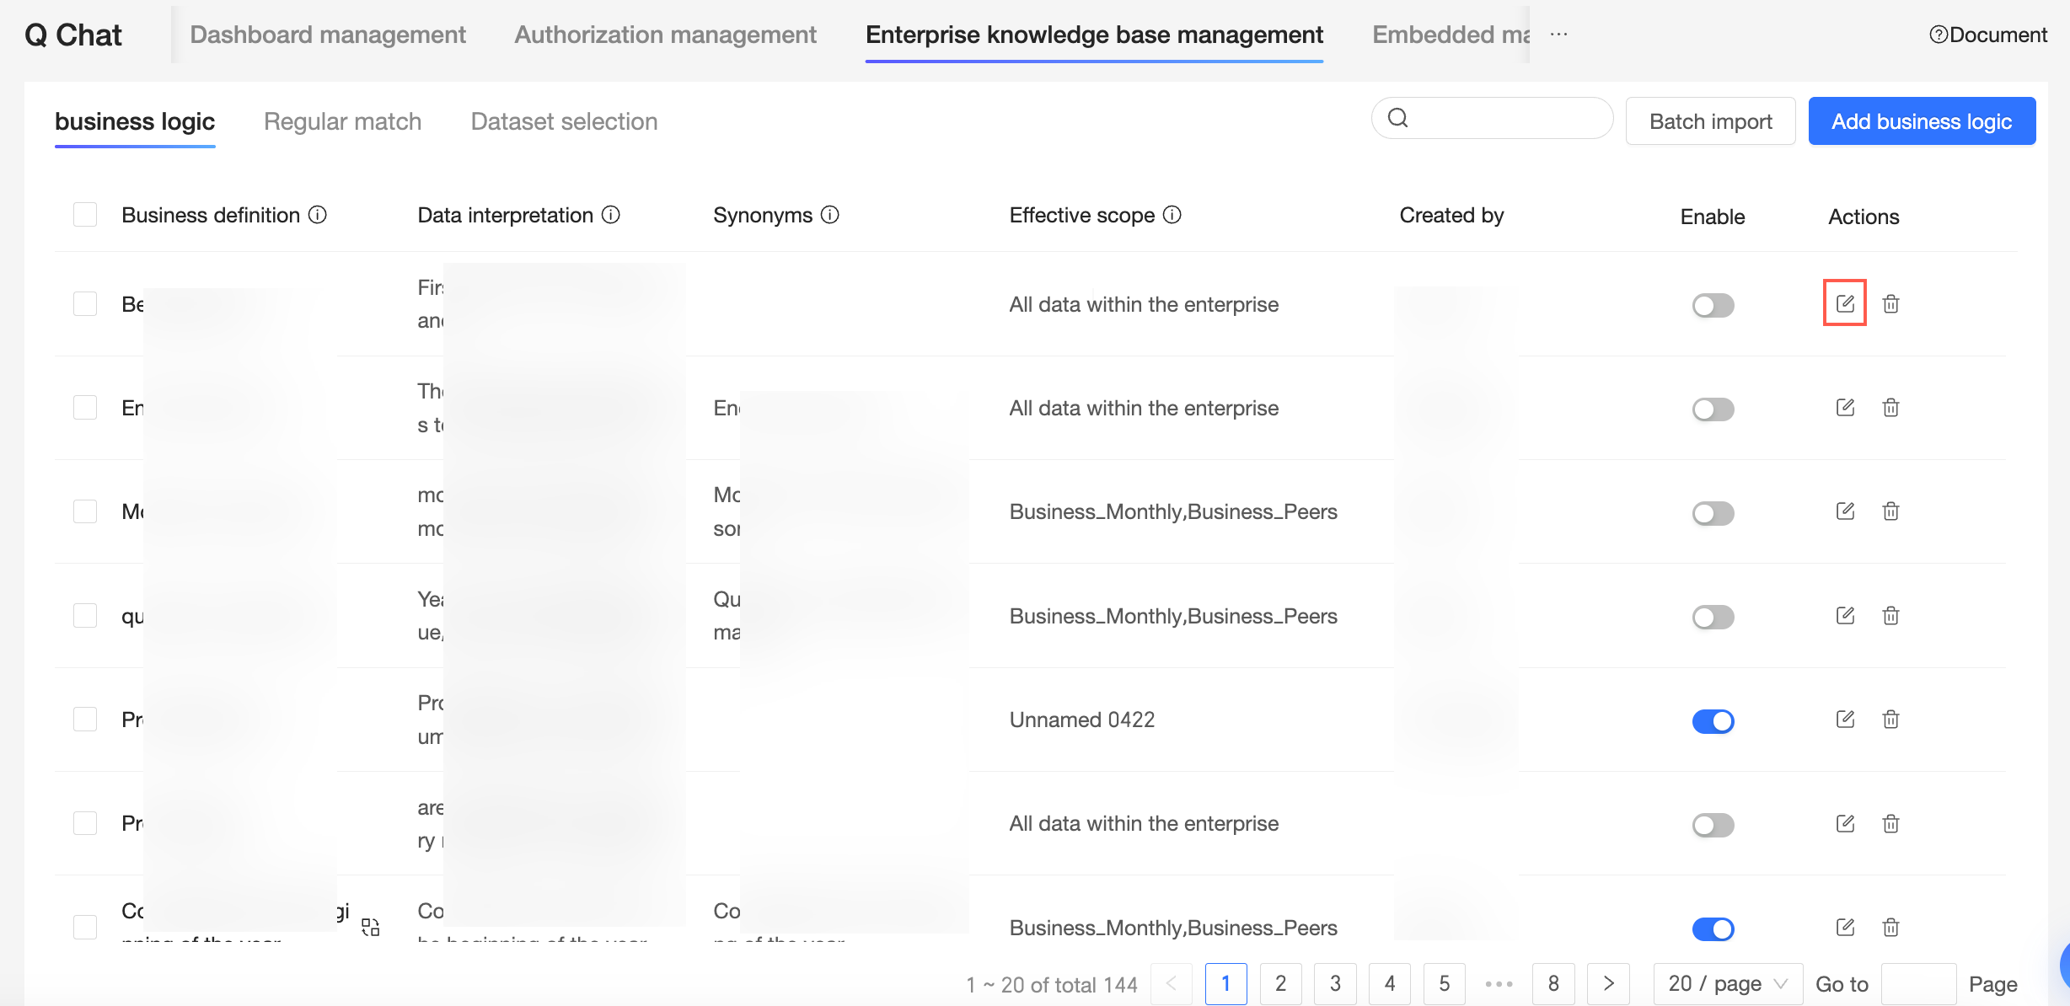Open the 20 / page size dropdown
The width and height of the screenshot is (2070, 1006).
click(1727, 983)
